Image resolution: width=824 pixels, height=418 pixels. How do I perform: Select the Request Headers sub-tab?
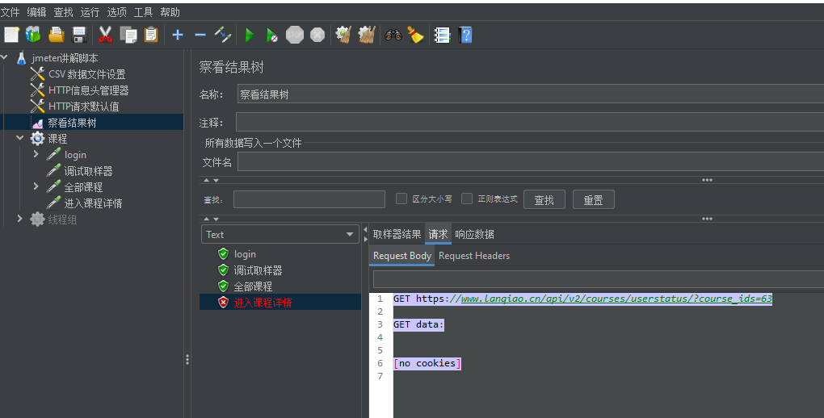click(474, 256)
